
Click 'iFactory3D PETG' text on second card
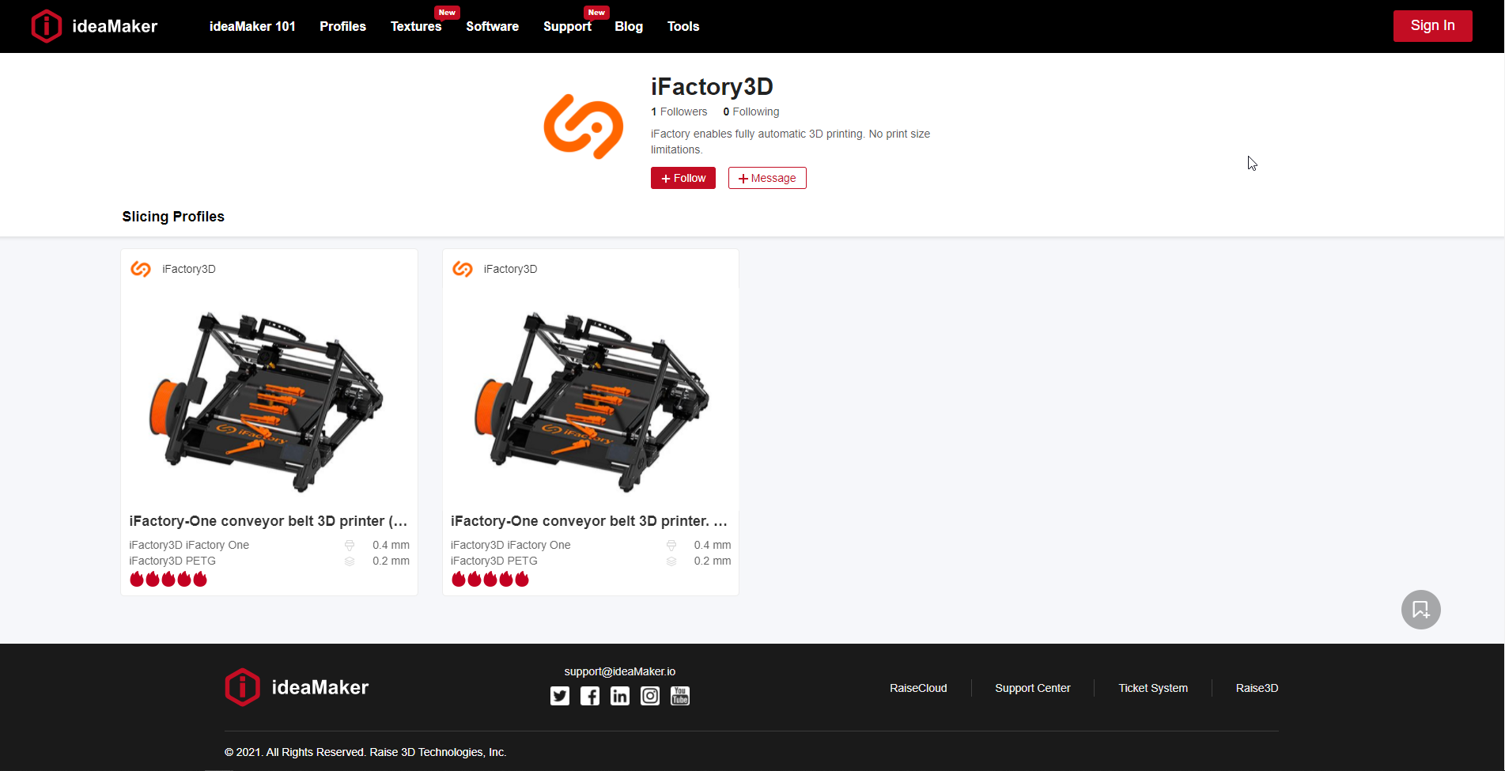pyautogui.click(x=494, y=561)
